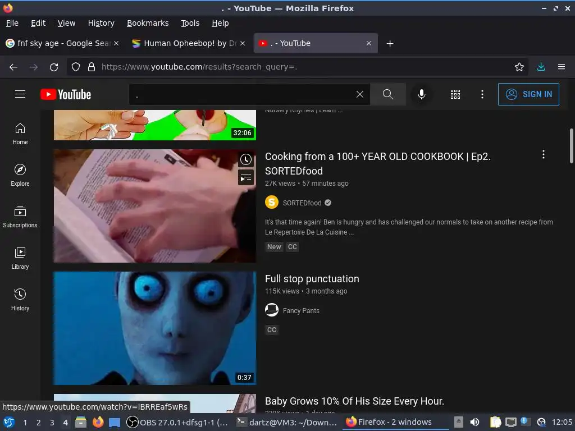Viewport: 575px width, 431px height.
Task: Bookmark this page with star icon
Action: click(x=519, y=67)
